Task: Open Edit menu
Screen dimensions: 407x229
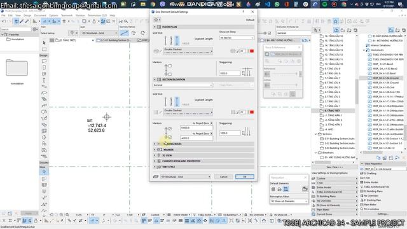Action: point(10,15)
